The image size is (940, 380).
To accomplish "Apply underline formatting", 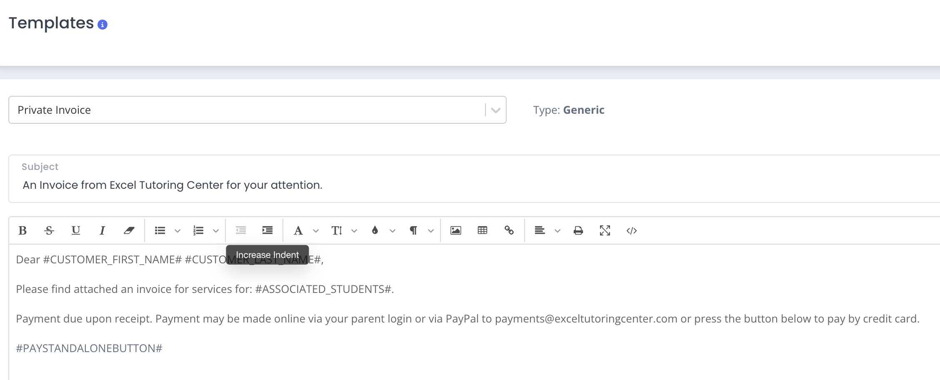I will (76, 230).
